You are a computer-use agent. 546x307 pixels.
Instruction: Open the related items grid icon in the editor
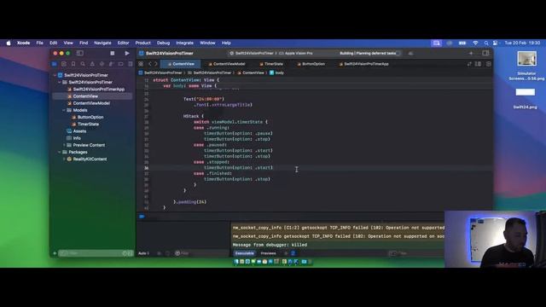[x=141, y=64]
